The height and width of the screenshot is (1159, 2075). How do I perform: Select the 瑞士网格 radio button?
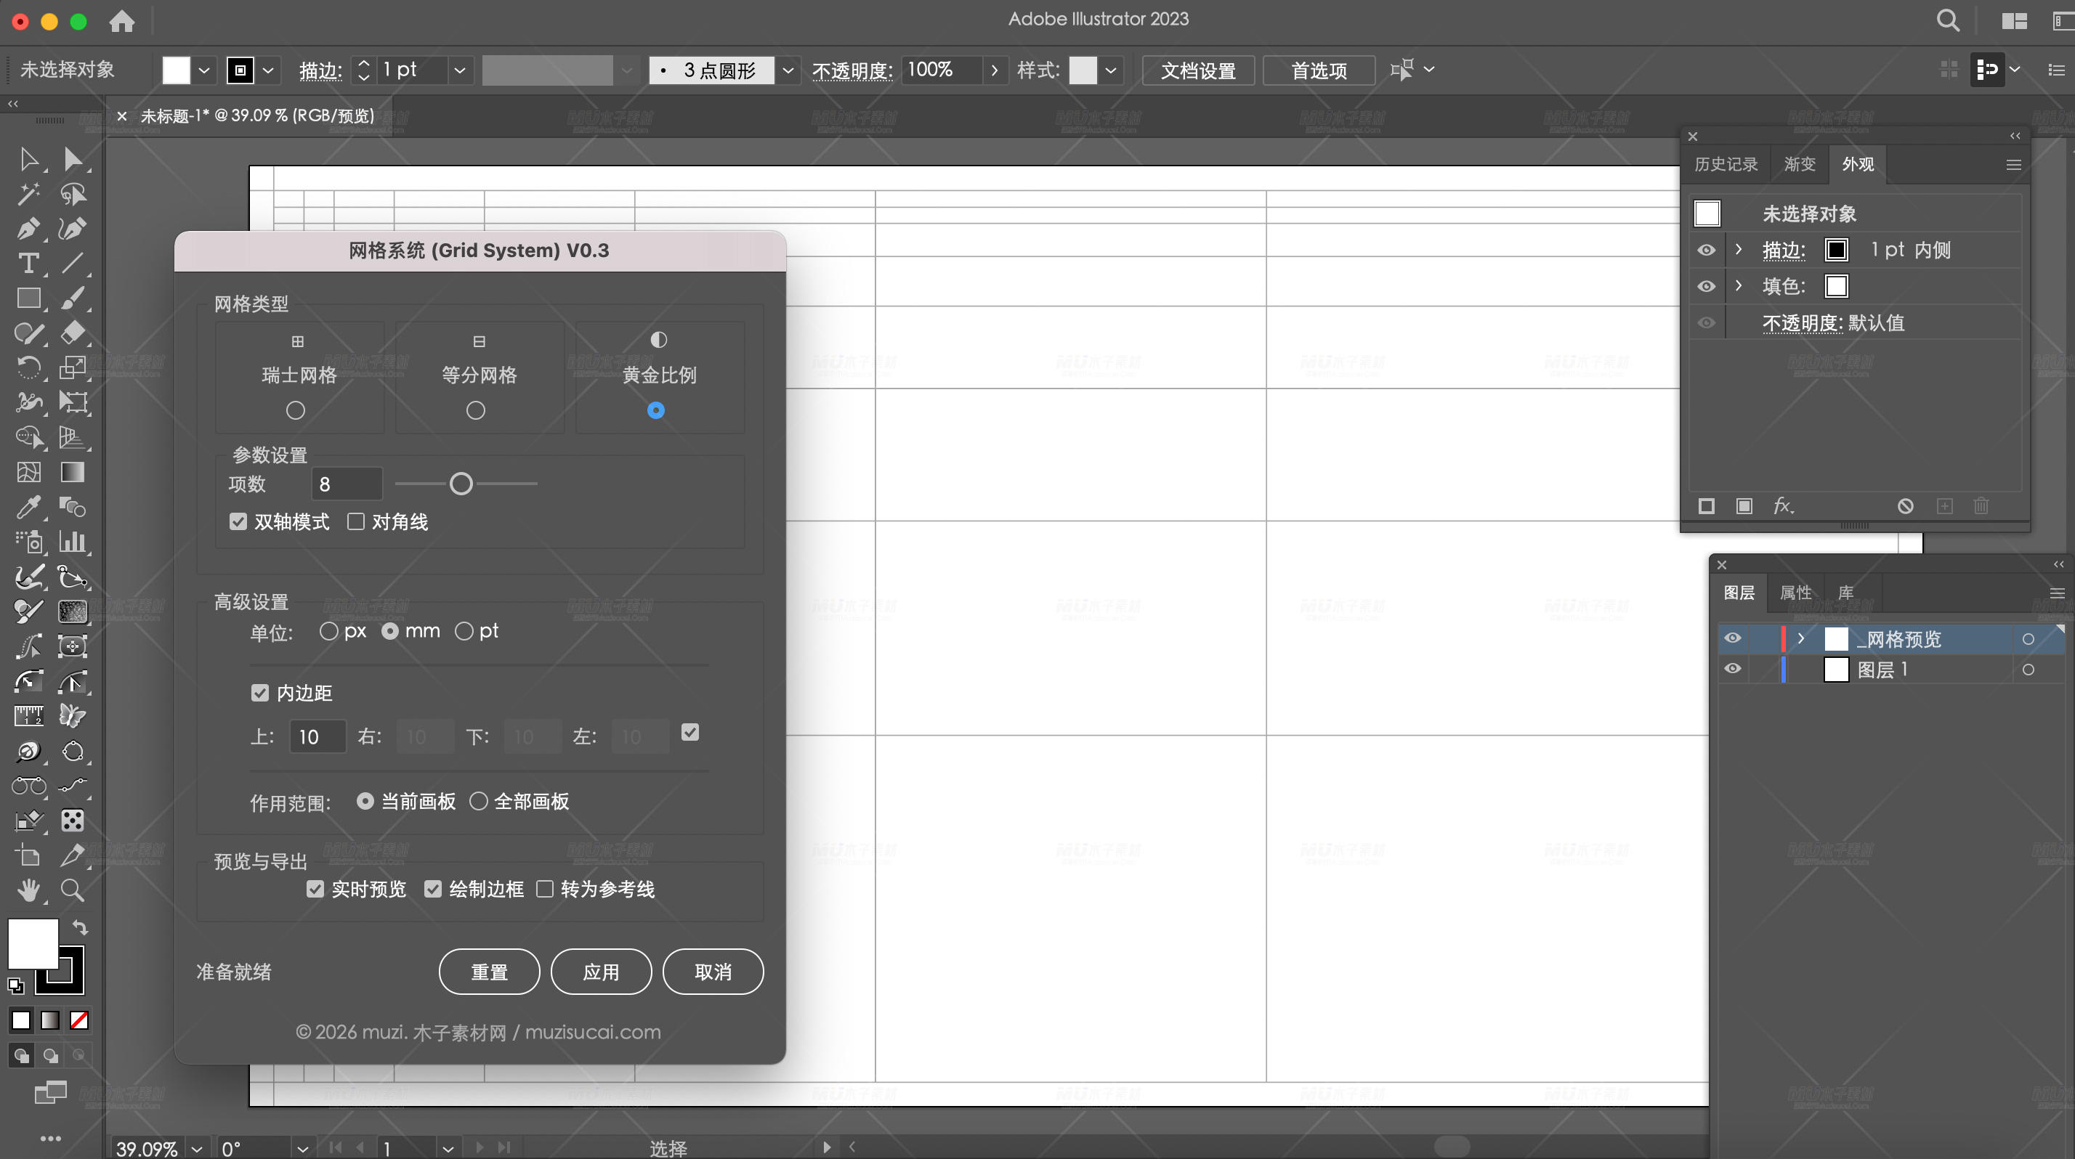[x=296, y=410]
